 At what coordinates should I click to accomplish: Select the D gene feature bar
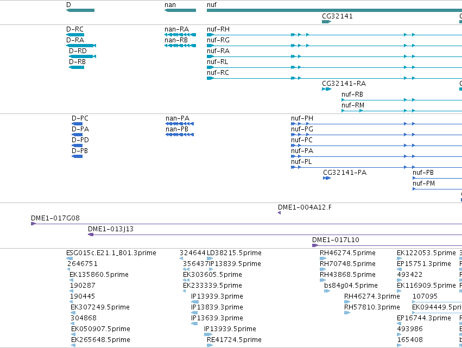coord(80,10)
